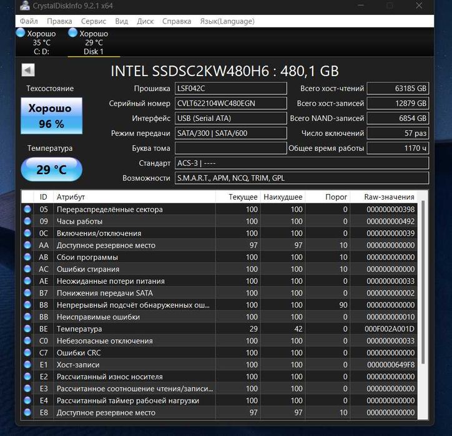This screenshot has width=452, height=436.
Task: Click the previous disk arrow button
Action: (x=28, y=70)
